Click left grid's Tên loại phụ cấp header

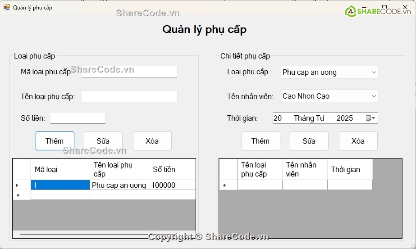coord(119,169)
